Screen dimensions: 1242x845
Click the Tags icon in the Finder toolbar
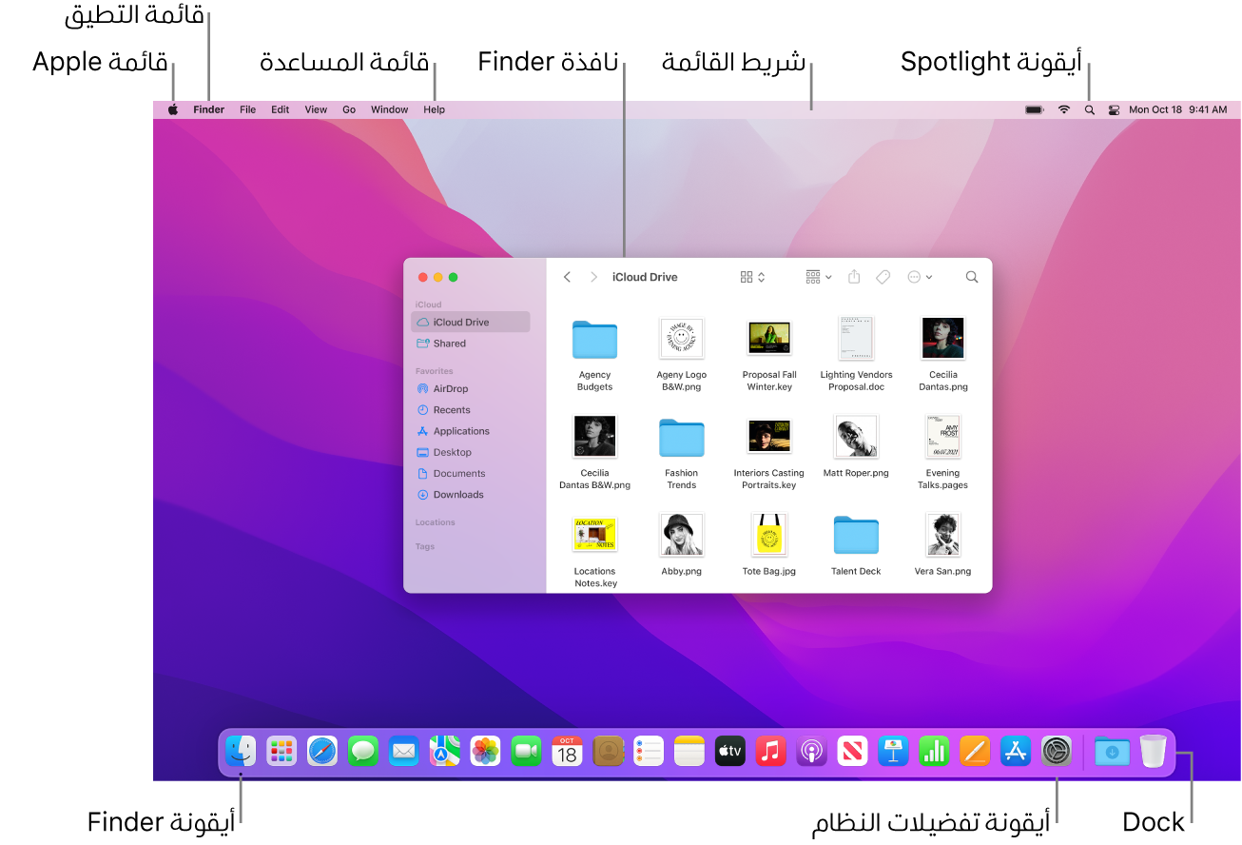click(883, 276)
